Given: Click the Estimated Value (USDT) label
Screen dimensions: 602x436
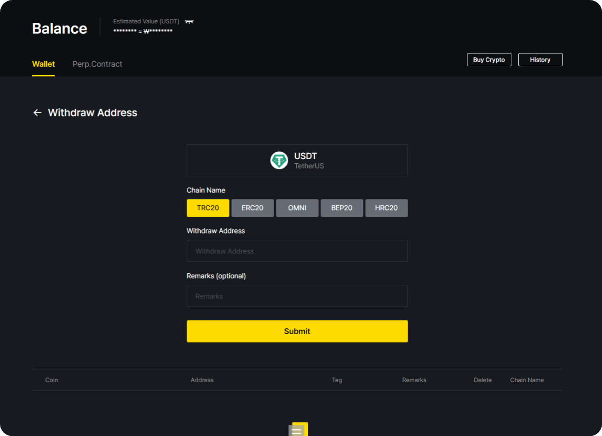Looking at the screenshot, I should (146, 21).
